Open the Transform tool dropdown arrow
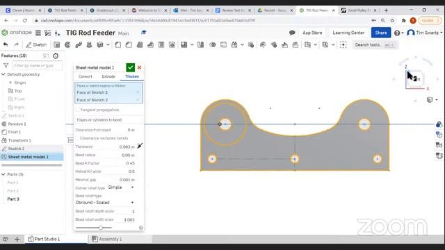The height and width of the screenshot is (250, 445). coord(242,44)
